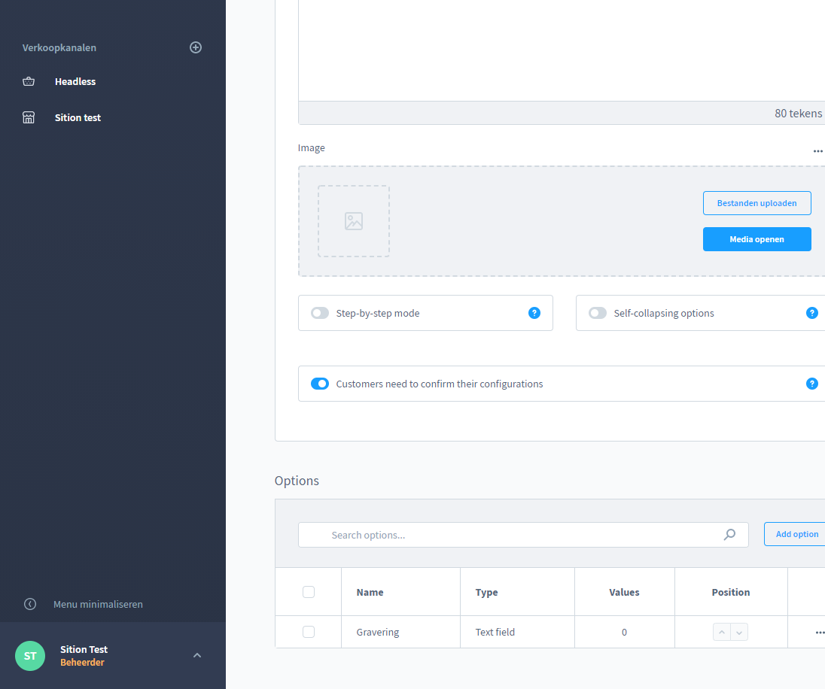Image resolution: width=825 pixels, height=689 pixels.
Task: Tick the select-all checkbox in table header
Action: pos(309,592)
